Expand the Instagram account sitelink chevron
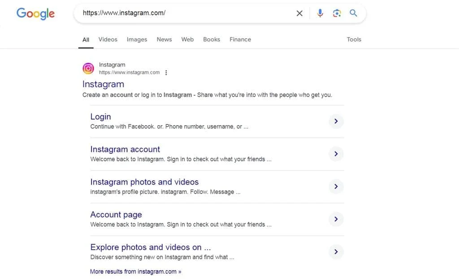Screen dimensions: 459x280 (x=336, y=154)
